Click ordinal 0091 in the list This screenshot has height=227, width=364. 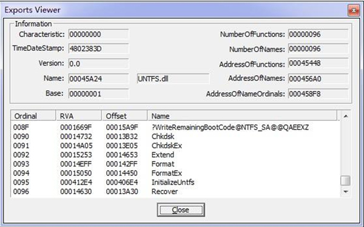click(21, 146)
